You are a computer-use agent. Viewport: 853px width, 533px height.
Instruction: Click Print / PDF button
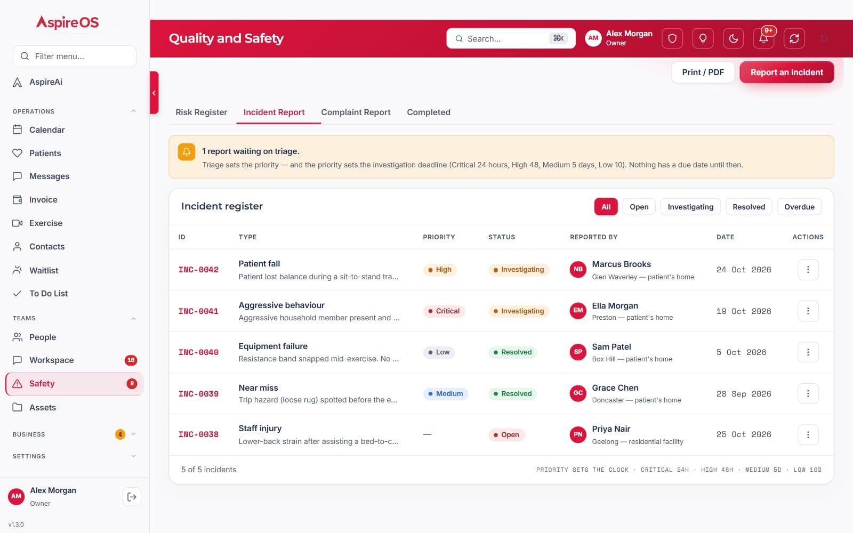pos(703,72)
